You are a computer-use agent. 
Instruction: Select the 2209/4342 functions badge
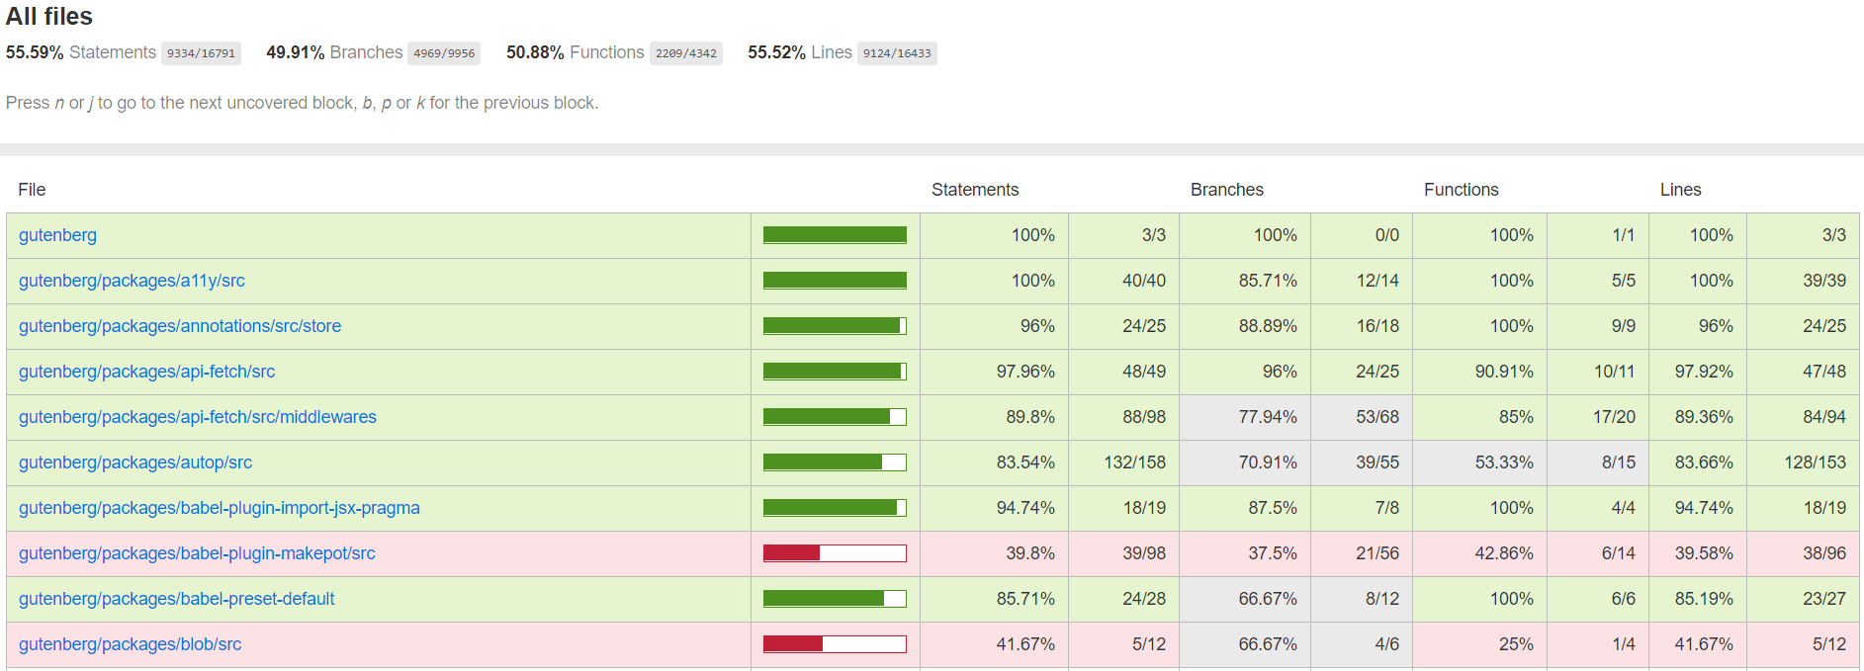(x=686, y=53)
